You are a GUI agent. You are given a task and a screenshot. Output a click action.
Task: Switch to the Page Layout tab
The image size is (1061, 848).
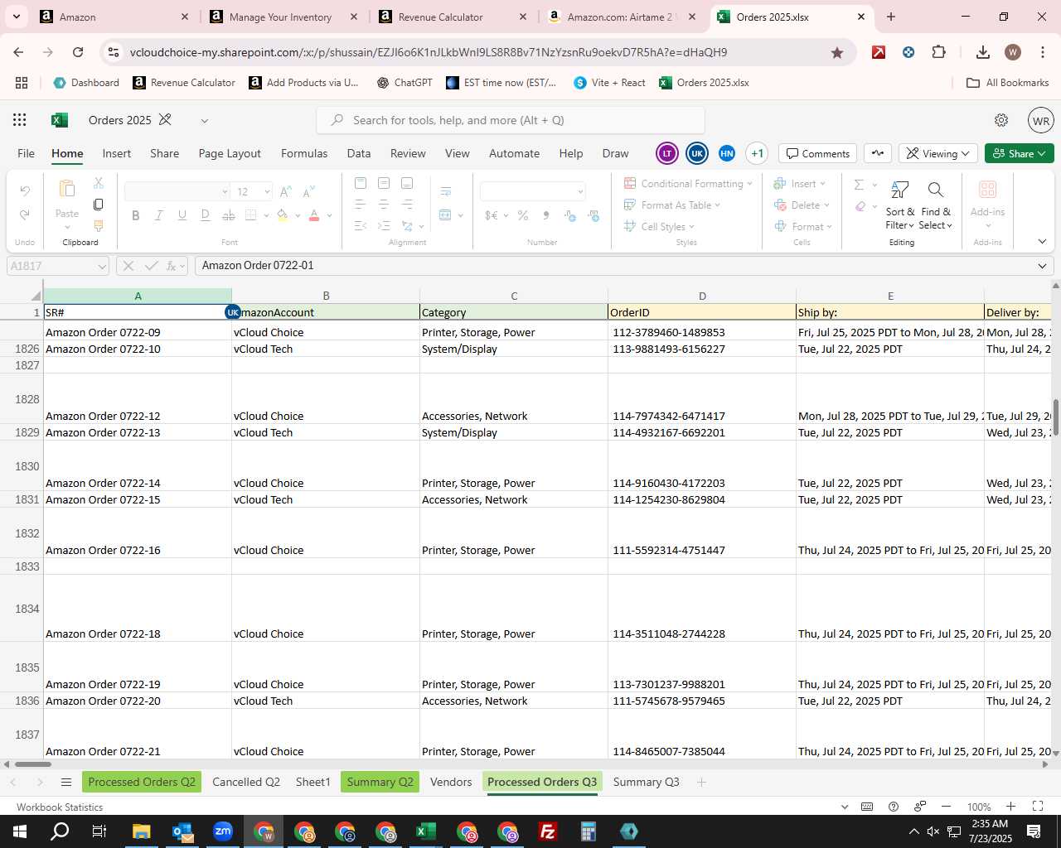coord(230,153)
